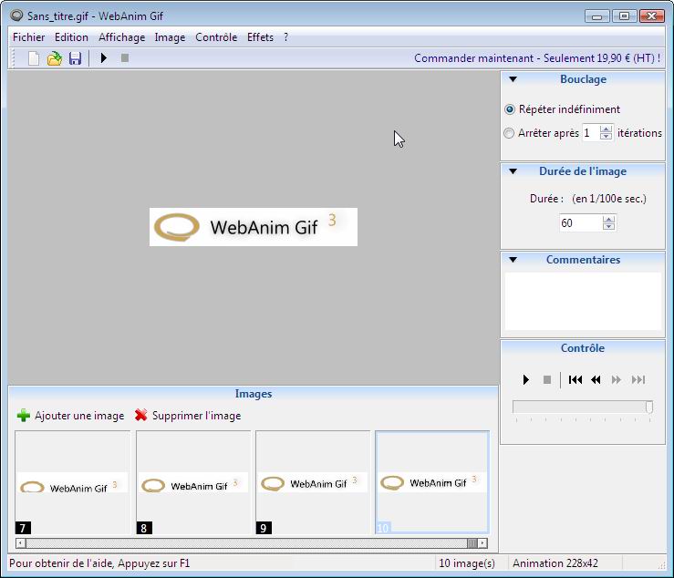This screenshot has width=674, height=578.
Task: Open the Affichage menu
Action: [x=121, y=37]
